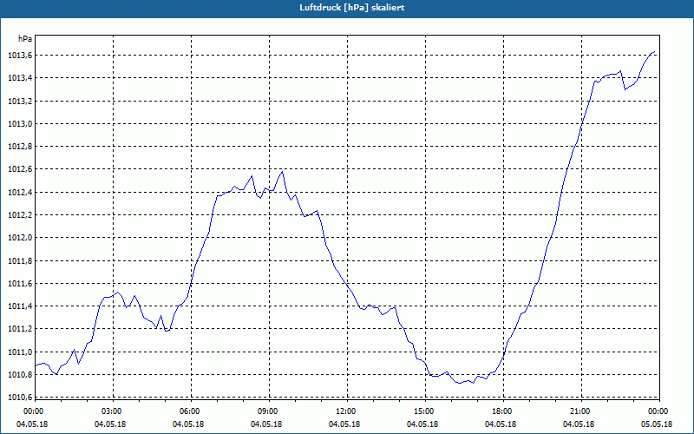694x434 pixels.
Task: Click the 'hPa' unit label
Action: [x=25, y=38]
